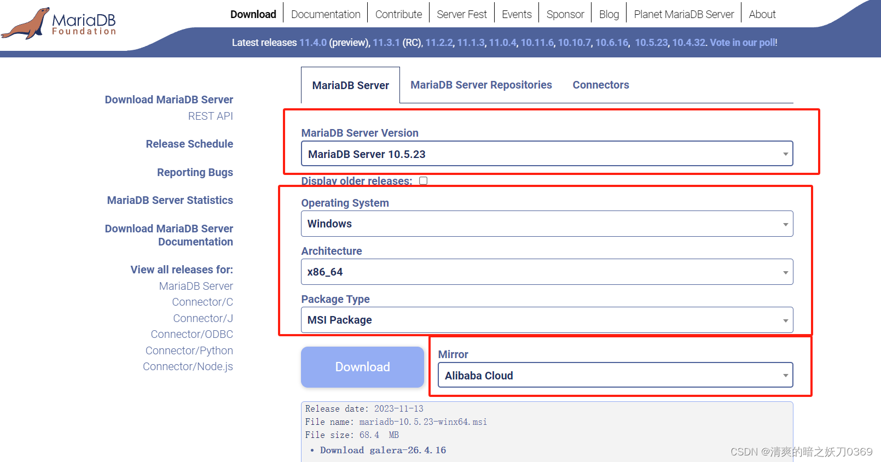The height and width of the screenshot is (462, 881).
Task: Click the File size 68.4 MB text
Action: click(352, 435)
